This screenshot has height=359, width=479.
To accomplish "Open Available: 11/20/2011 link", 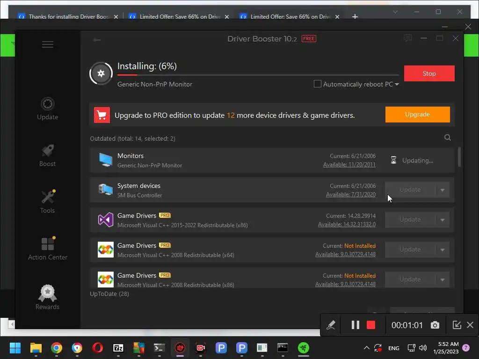I will 349,164.
